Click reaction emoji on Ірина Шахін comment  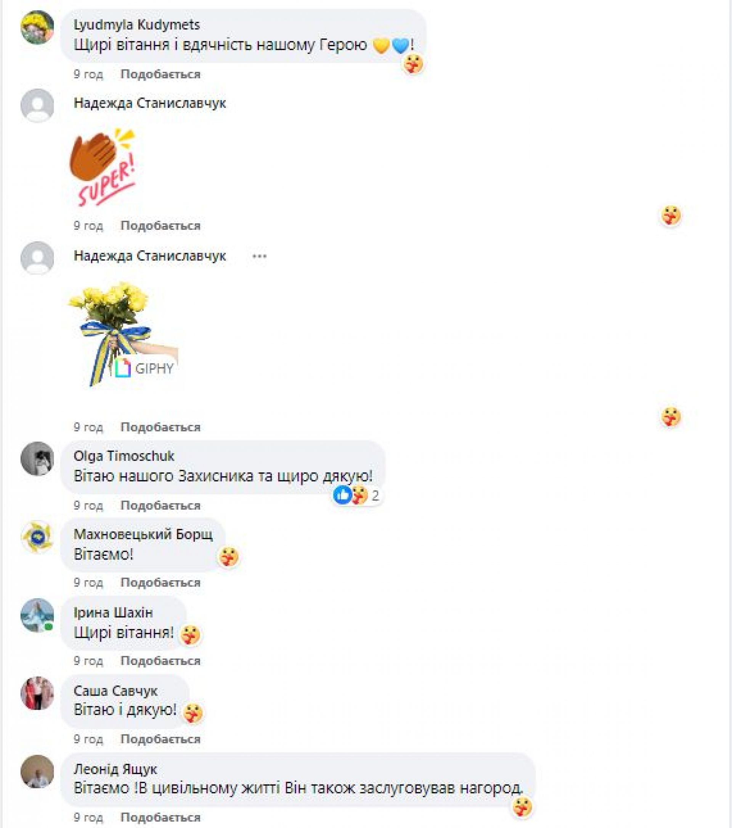pyautogui.click(x=190, y=635)
